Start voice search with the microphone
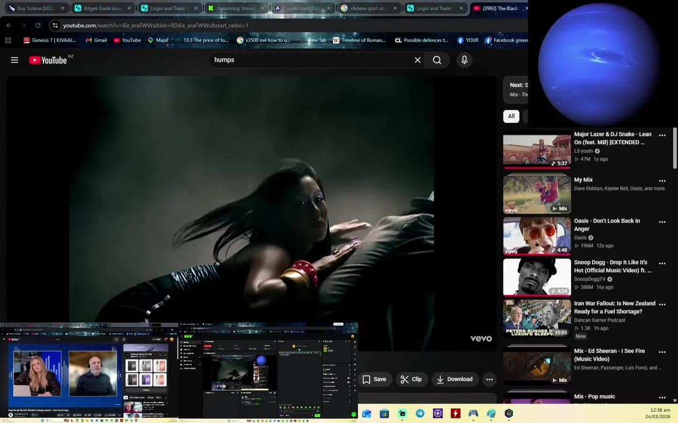The width and height of the screenshot is (678, 423). tap(464, 60)
